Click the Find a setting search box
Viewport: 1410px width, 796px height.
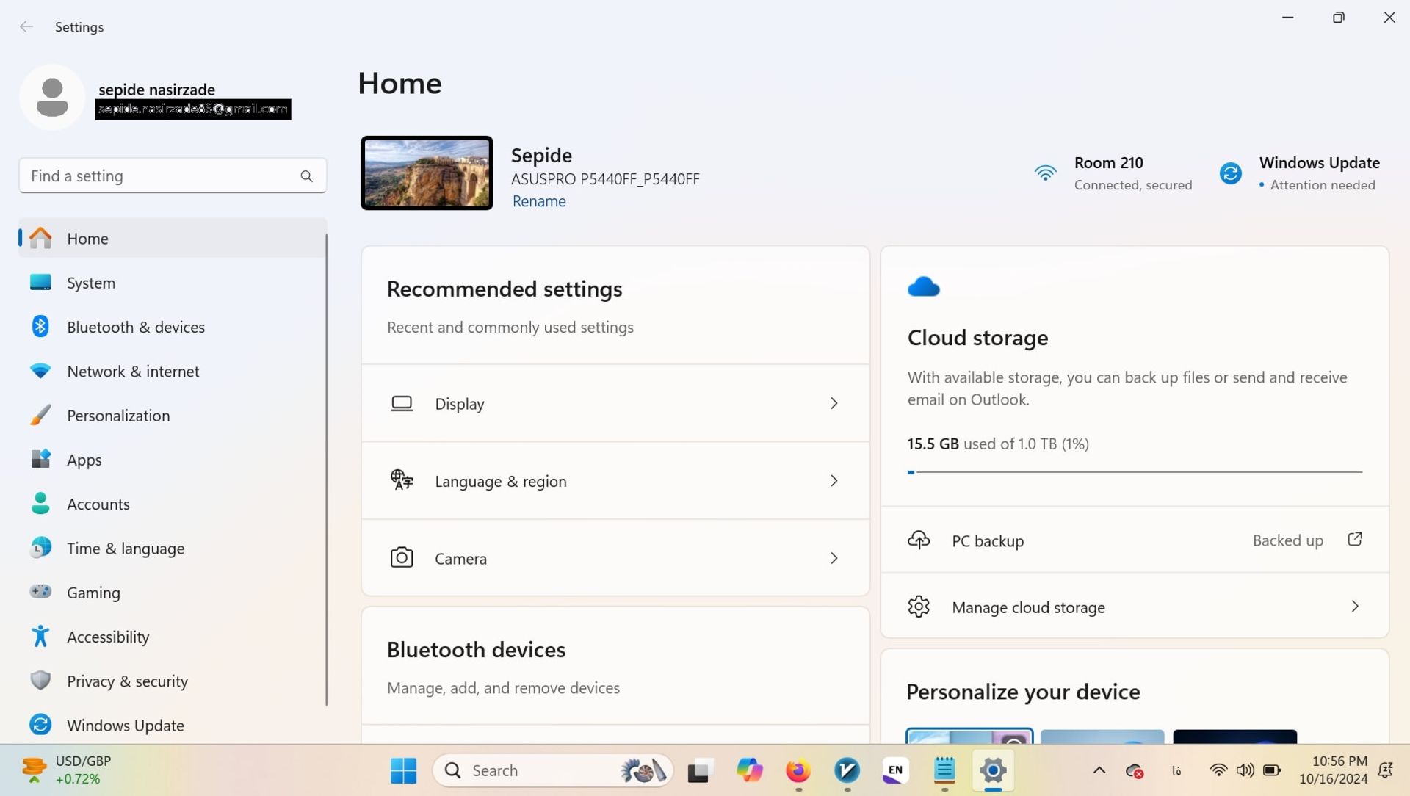162,176
